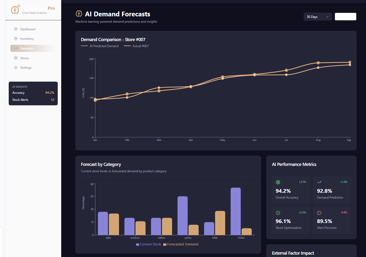Switch to the Forecasts section in the sidebar
Image resolution: width=366 pixels, height=257 pixels.
26,48
